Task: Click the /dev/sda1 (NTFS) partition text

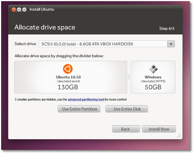Action: pyautogui.click(x=153, y=81)
